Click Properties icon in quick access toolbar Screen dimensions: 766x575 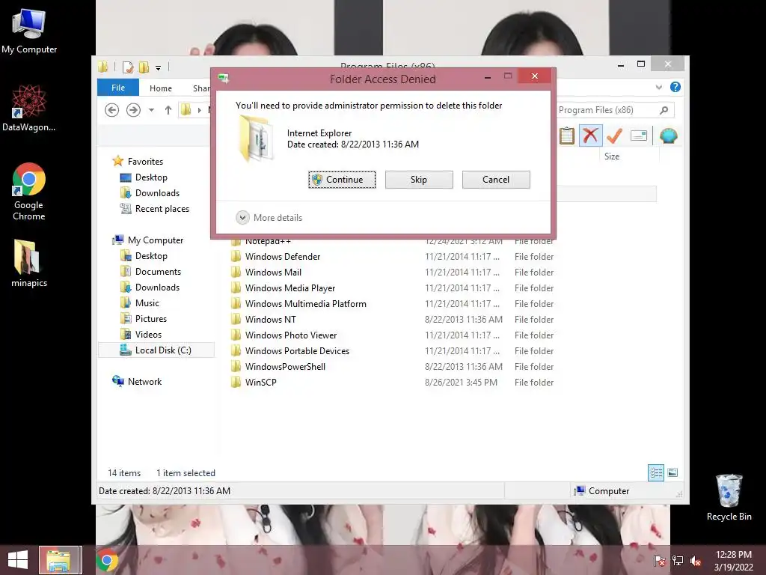point(127,67)
